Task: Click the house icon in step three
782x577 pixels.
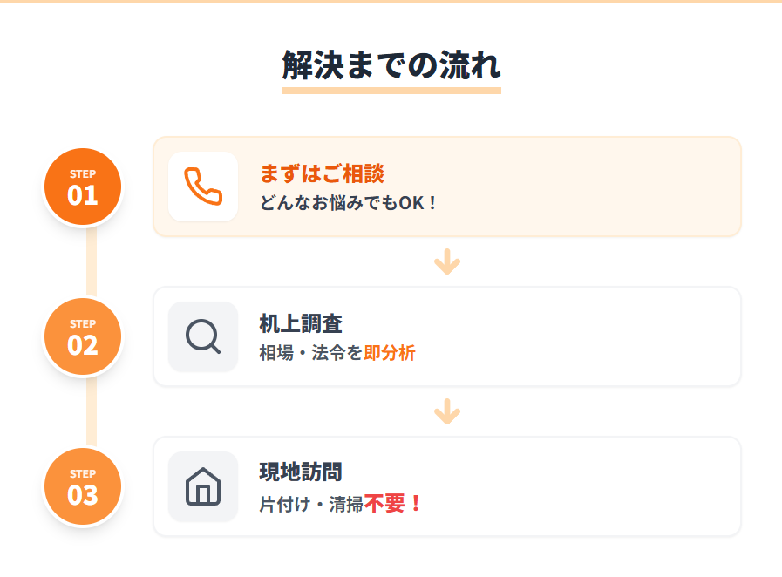Action: [x=203, y=486]
